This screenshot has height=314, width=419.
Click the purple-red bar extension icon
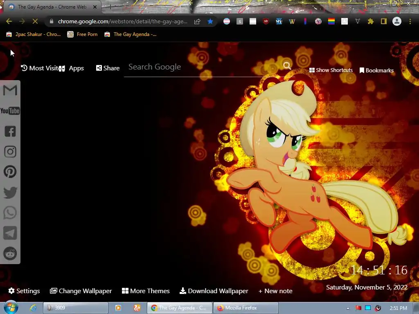[x=305, y=21]
